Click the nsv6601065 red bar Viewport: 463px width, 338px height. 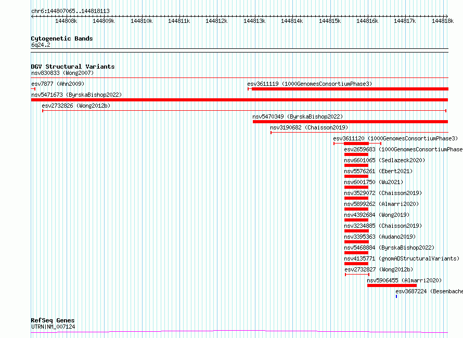356,165
